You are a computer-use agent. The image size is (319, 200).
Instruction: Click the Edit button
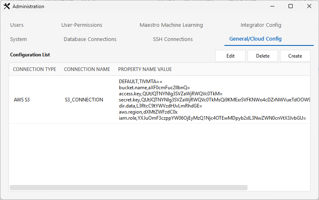point(230,56)
